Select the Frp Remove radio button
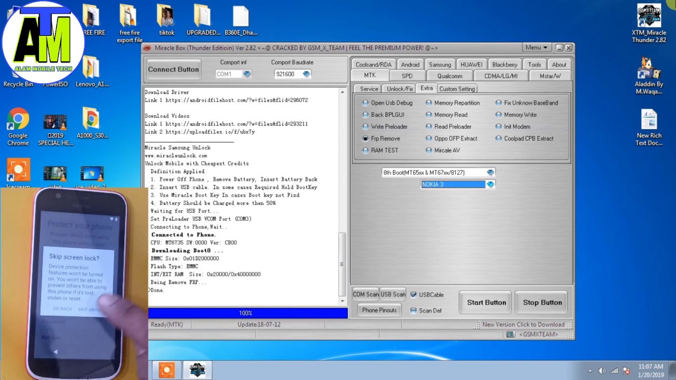676x380 pixels. pyautogui.click(x=365, y=138)
